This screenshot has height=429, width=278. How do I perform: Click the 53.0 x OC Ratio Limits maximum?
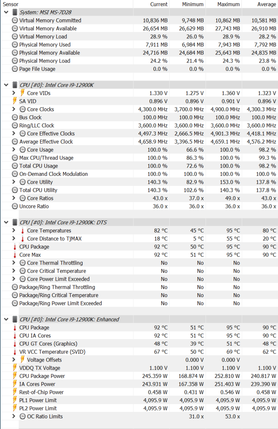(x=233, y=416)
